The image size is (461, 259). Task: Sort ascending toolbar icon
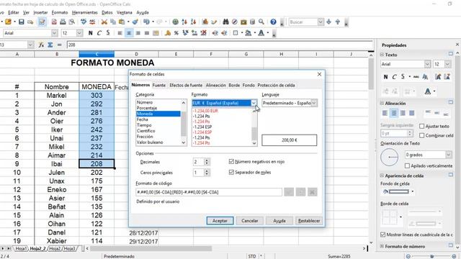pos(184,22)
